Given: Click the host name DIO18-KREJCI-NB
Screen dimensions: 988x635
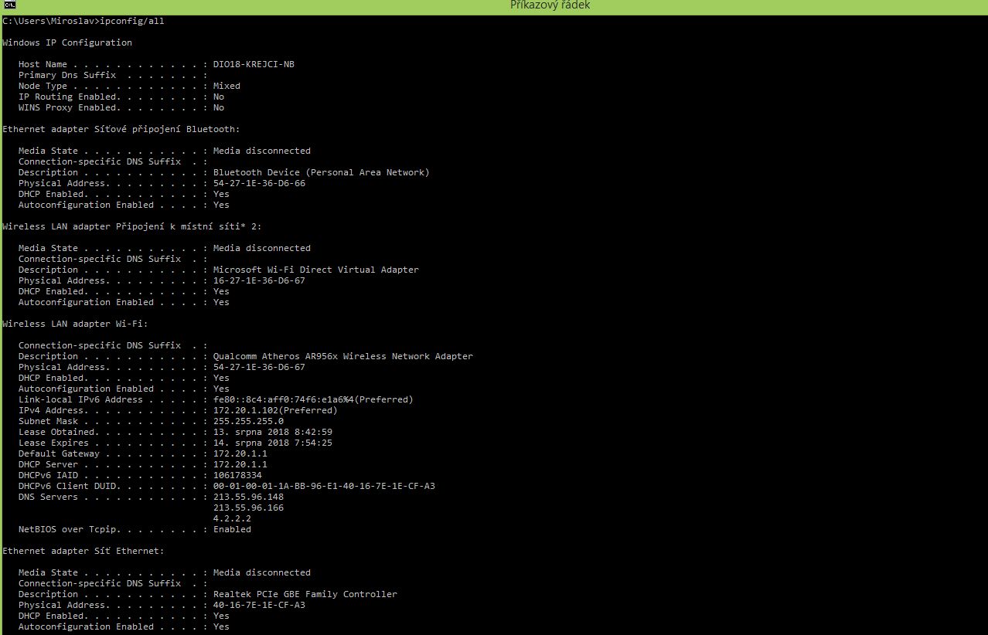Looking at the screenshot, I should point(254,64).
